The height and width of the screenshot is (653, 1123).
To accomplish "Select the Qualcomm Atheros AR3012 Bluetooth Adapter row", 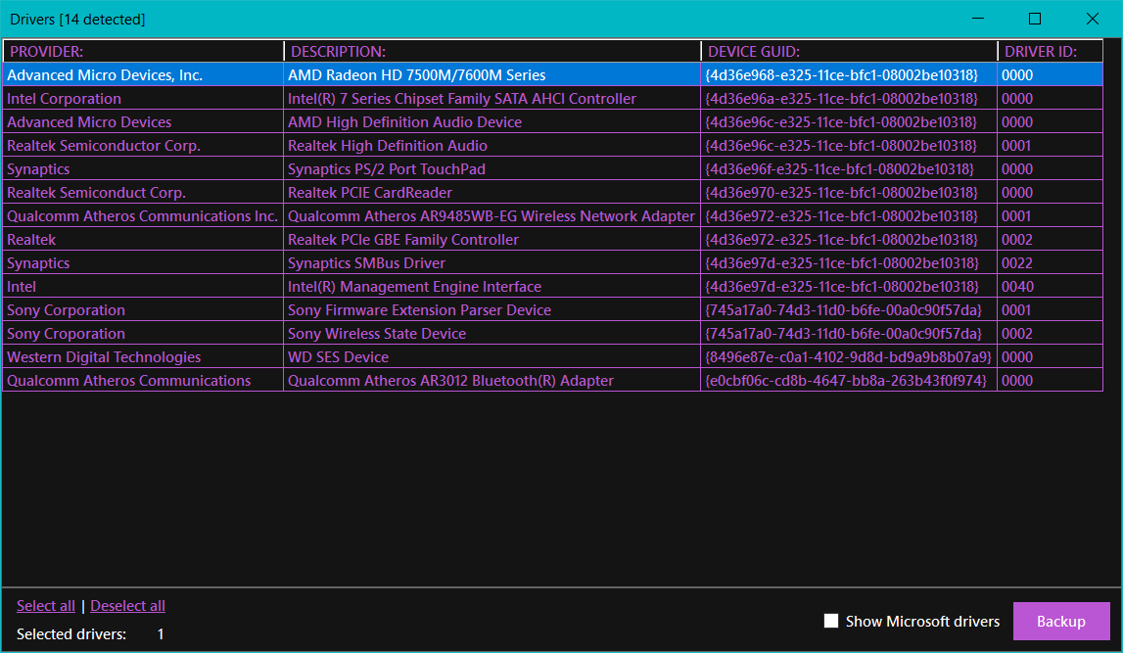I will coord(553,380).
